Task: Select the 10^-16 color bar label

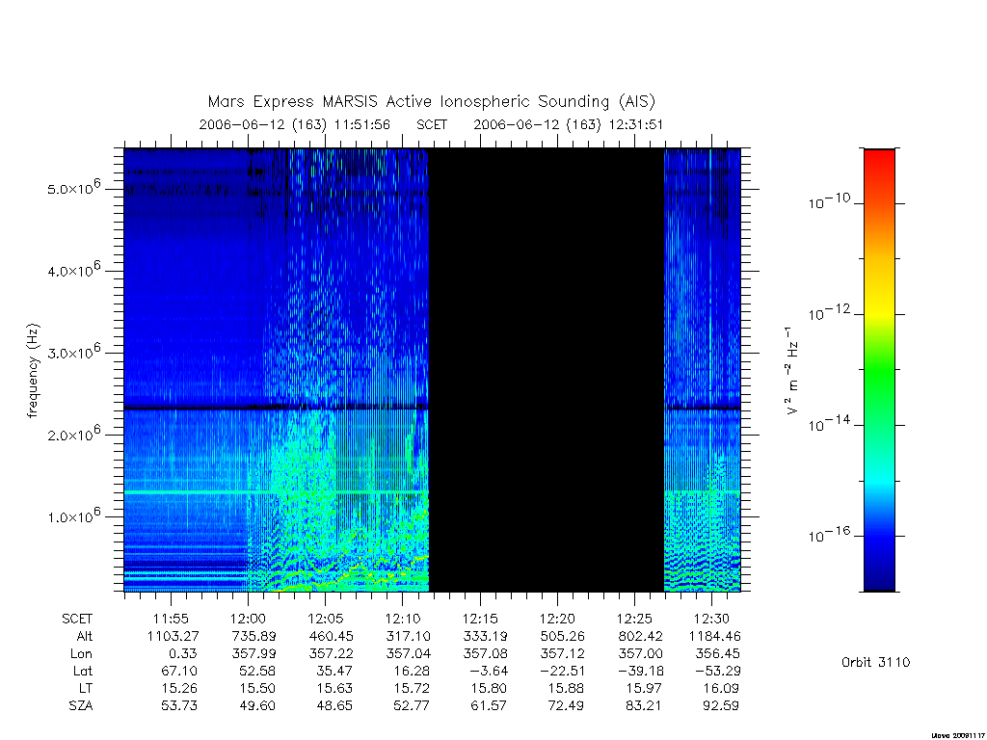Action: pos(829,534)
